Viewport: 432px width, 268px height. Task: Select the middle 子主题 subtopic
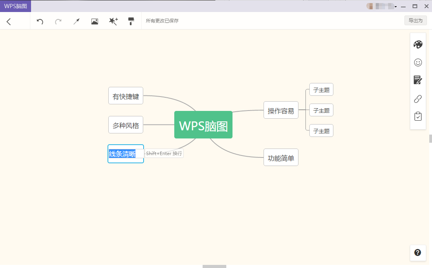click(321, 110)
